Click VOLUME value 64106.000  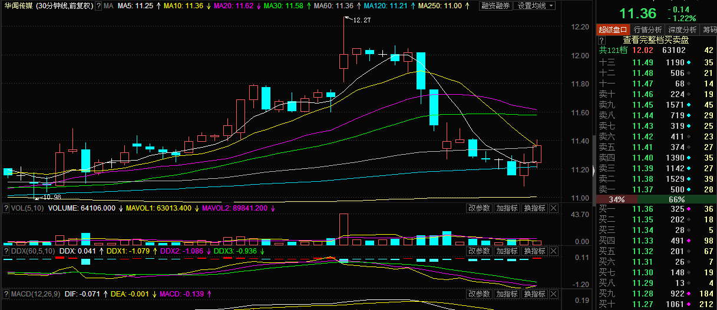point(82,208)
